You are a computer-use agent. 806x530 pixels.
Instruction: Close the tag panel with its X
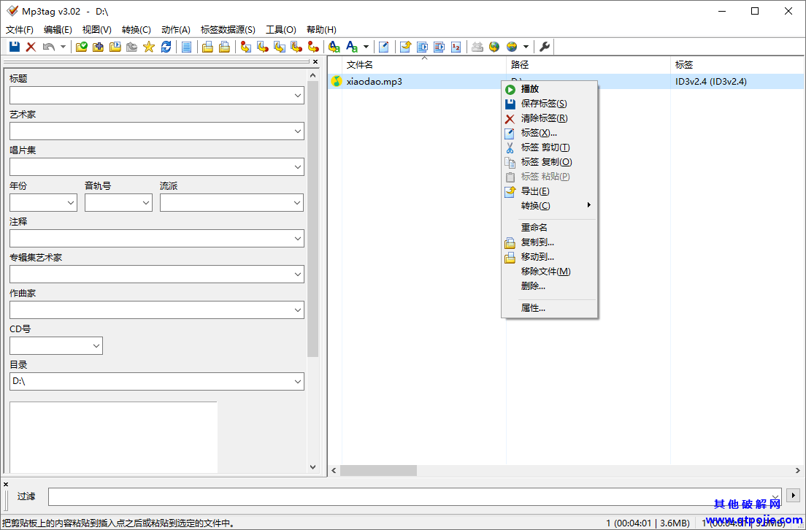point(315,62)
